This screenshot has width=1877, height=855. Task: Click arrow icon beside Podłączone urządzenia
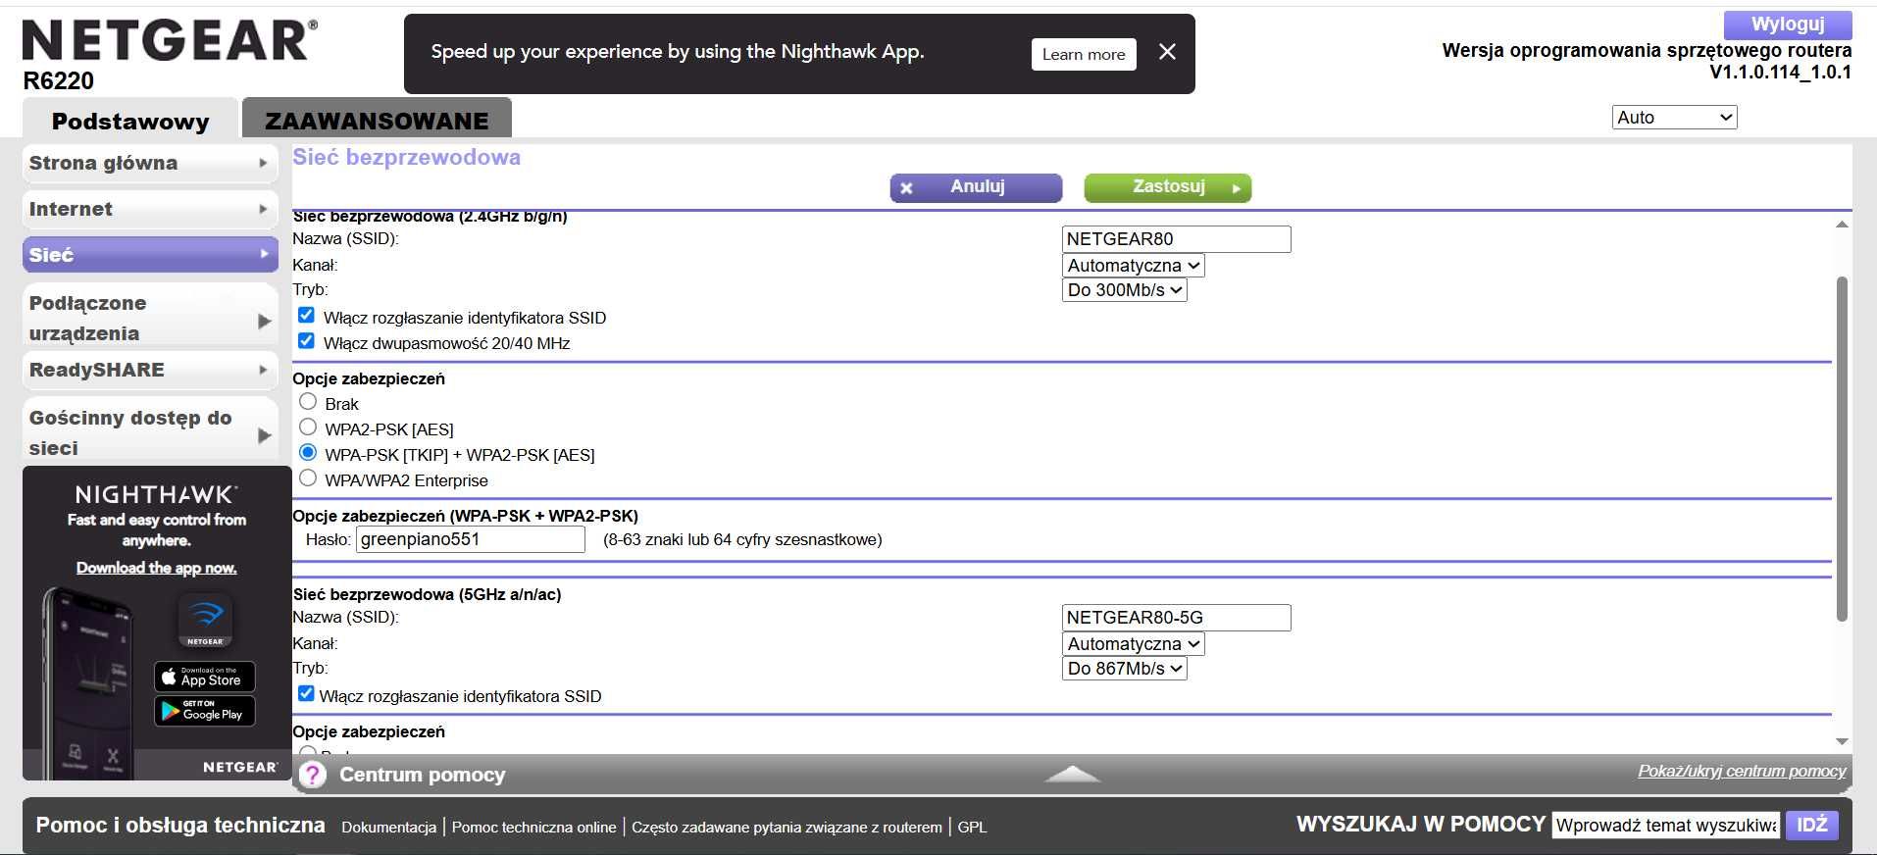tap(264, 321)
